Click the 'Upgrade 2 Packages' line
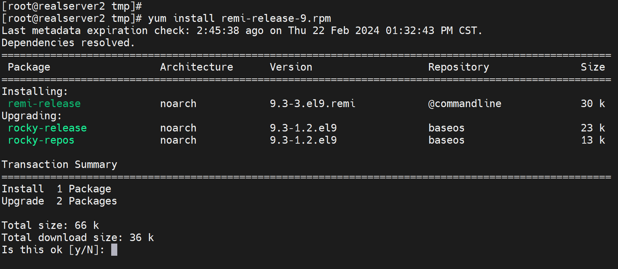 click(59, 201)
